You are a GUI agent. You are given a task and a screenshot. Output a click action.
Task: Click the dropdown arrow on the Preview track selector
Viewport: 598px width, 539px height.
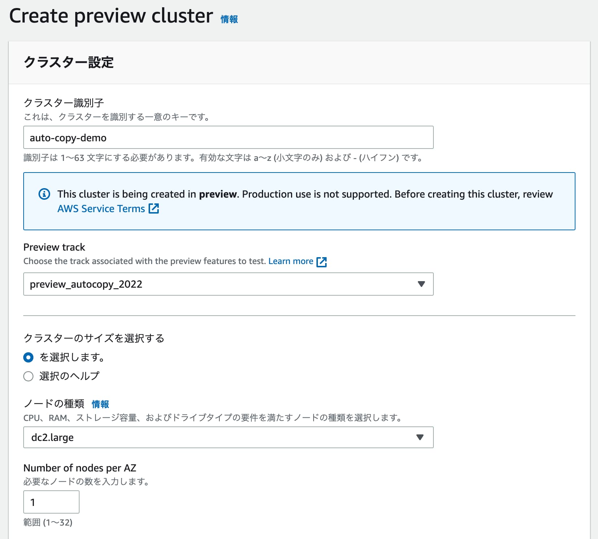pyautogui.click(x=421, y=284)
